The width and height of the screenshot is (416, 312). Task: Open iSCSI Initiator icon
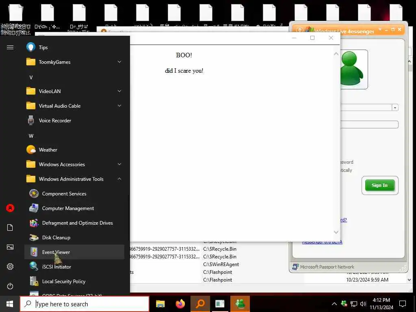[x=34, y=266]
